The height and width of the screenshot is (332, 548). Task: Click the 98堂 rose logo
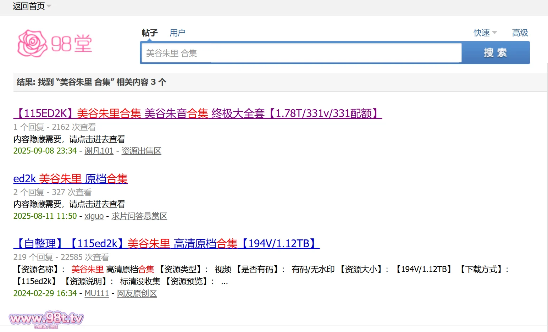point(55,44)
